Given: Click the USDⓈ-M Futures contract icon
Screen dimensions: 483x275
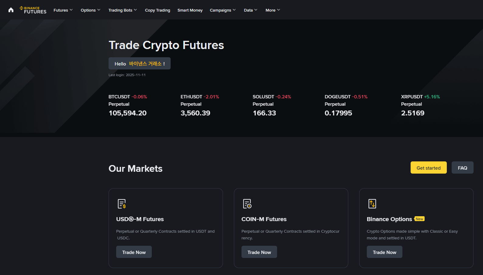Looking at the screenshot, I should [x=122, y=204].
